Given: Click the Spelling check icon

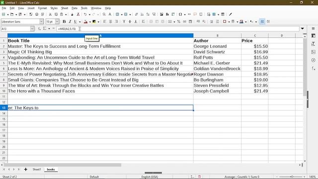Looking at the screenshot, I should click(110, 14).
